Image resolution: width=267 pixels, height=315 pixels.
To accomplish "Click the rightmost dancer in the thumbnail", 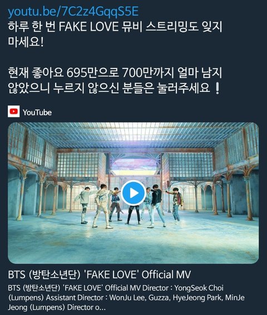I will point(176,205).
